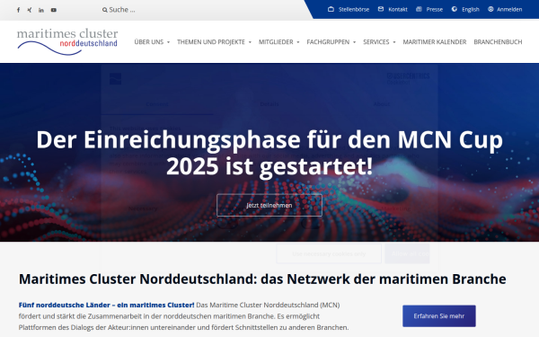Switch the site language to English
This screenshot has width=539, height=337.
pyautogui.click(x=465, y=9)
